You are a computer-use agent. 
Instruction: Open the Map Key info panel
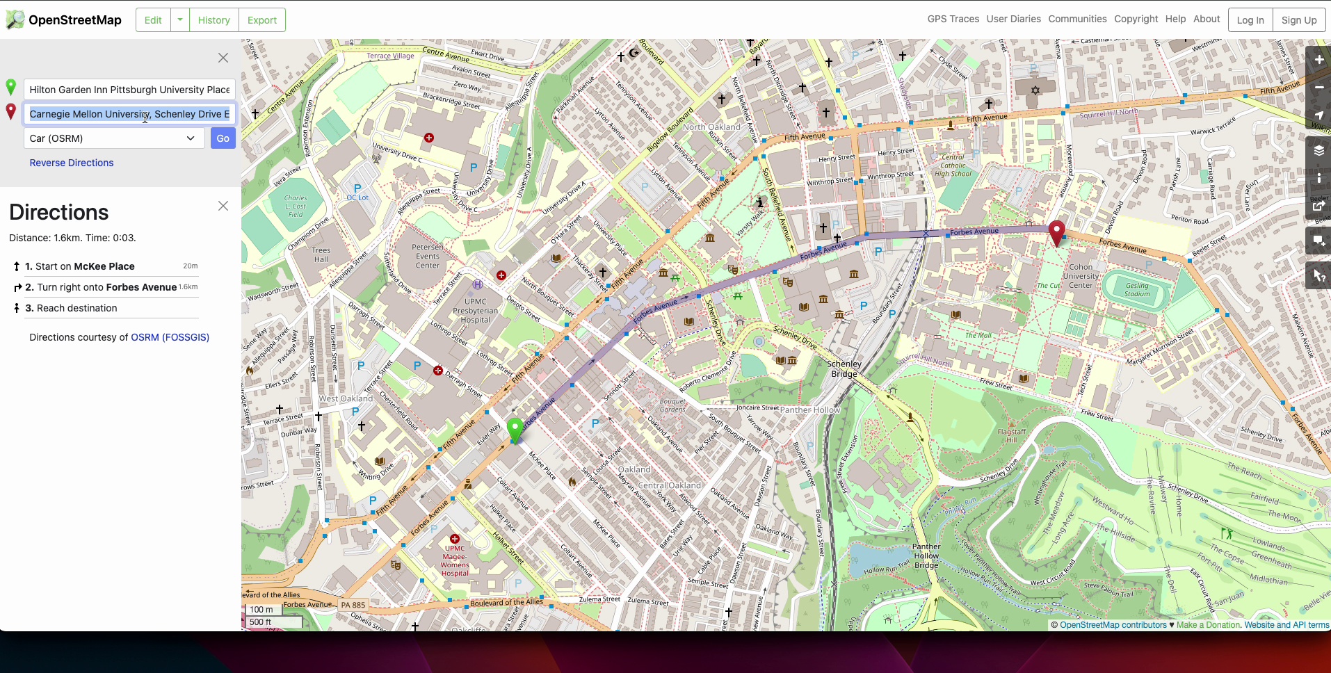click(1318, 178)
